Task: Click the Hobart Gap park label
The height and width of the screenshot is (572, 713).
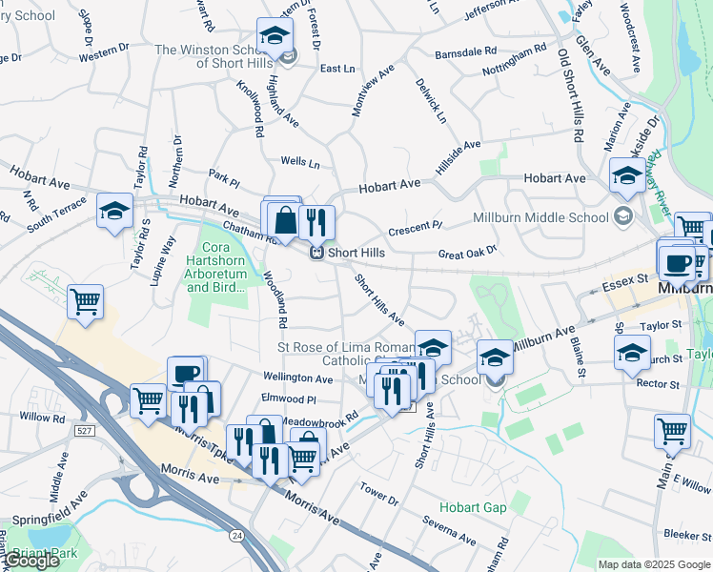Action: tap(473, 507)
